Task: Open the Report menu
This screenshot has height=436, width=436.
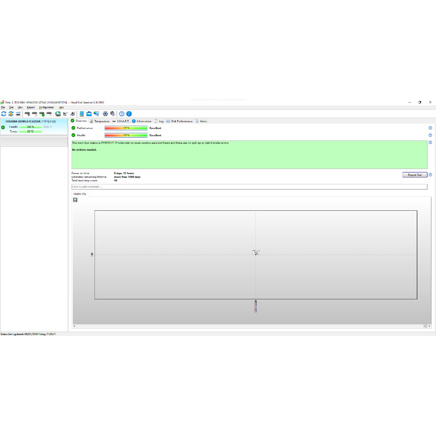Action: click(x=31, y=107)
